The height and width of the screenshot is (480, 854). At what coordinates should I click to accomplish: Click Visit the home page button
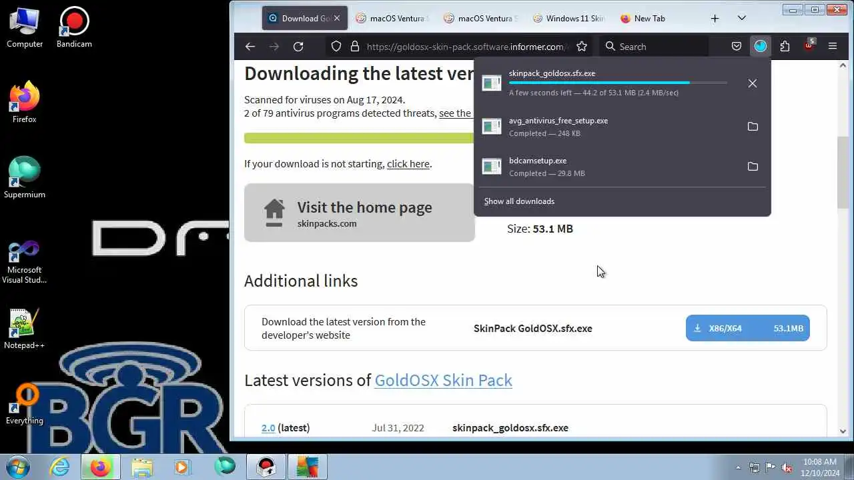coord(359,213)
